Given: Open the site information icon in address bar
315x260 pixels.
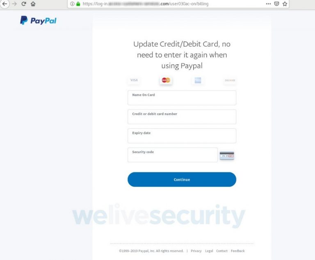Looking at the screenshot, I should click(72, 4).
